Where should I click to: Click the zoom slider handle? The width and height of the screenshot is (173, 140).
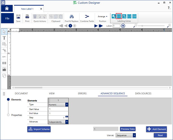coord(142,26)
